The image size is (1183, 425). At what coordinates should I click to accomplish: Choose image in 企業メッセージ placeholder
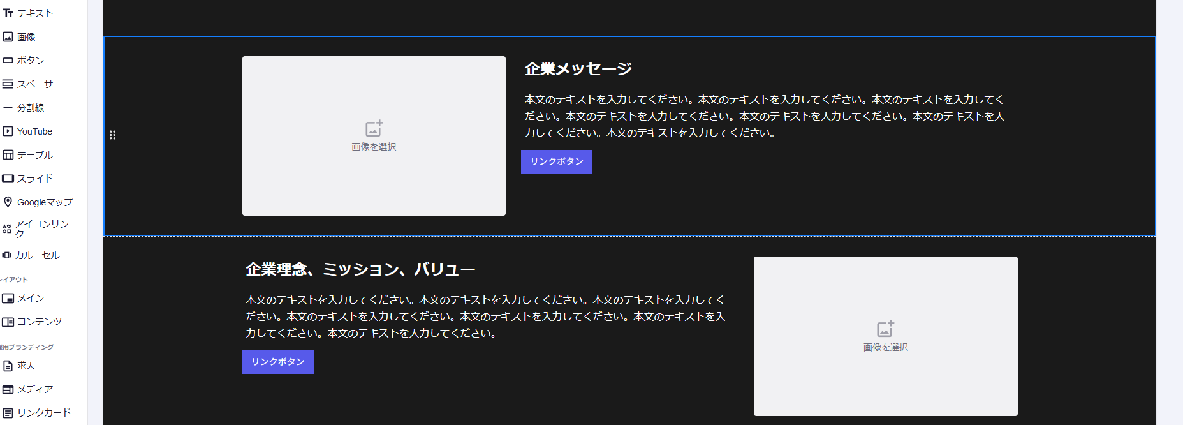[x=374, y=136]
